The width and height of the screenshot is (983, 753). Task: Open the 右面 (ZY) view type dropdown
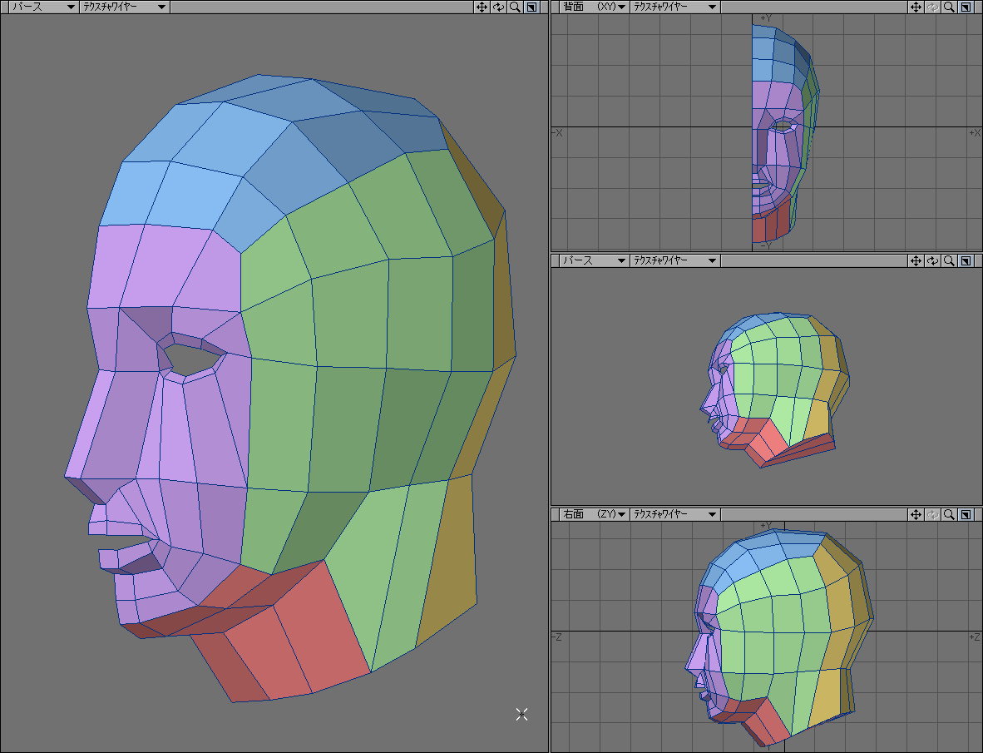593,514
